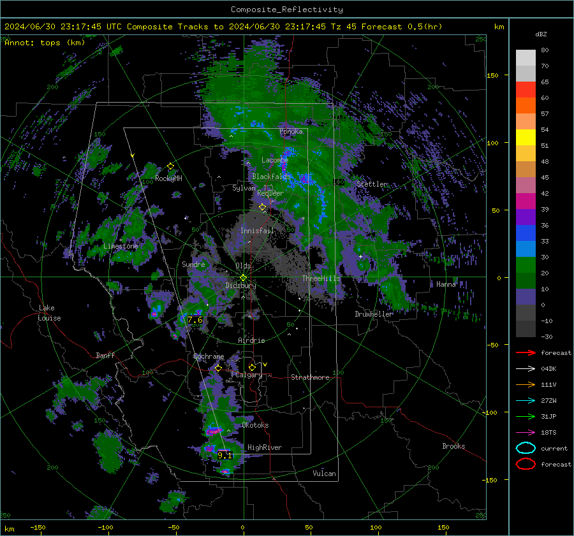
Task: Click the Composite_Reflectivity title
Action: coord(286,10)
